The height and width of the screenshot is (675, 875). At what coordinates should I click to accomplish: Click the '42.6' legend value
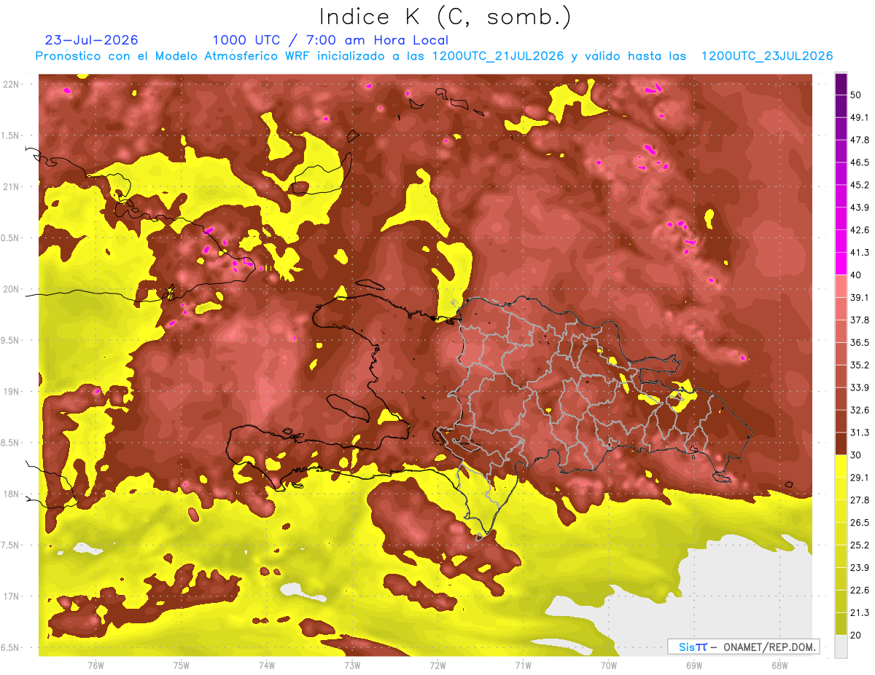tap(859, 230)
